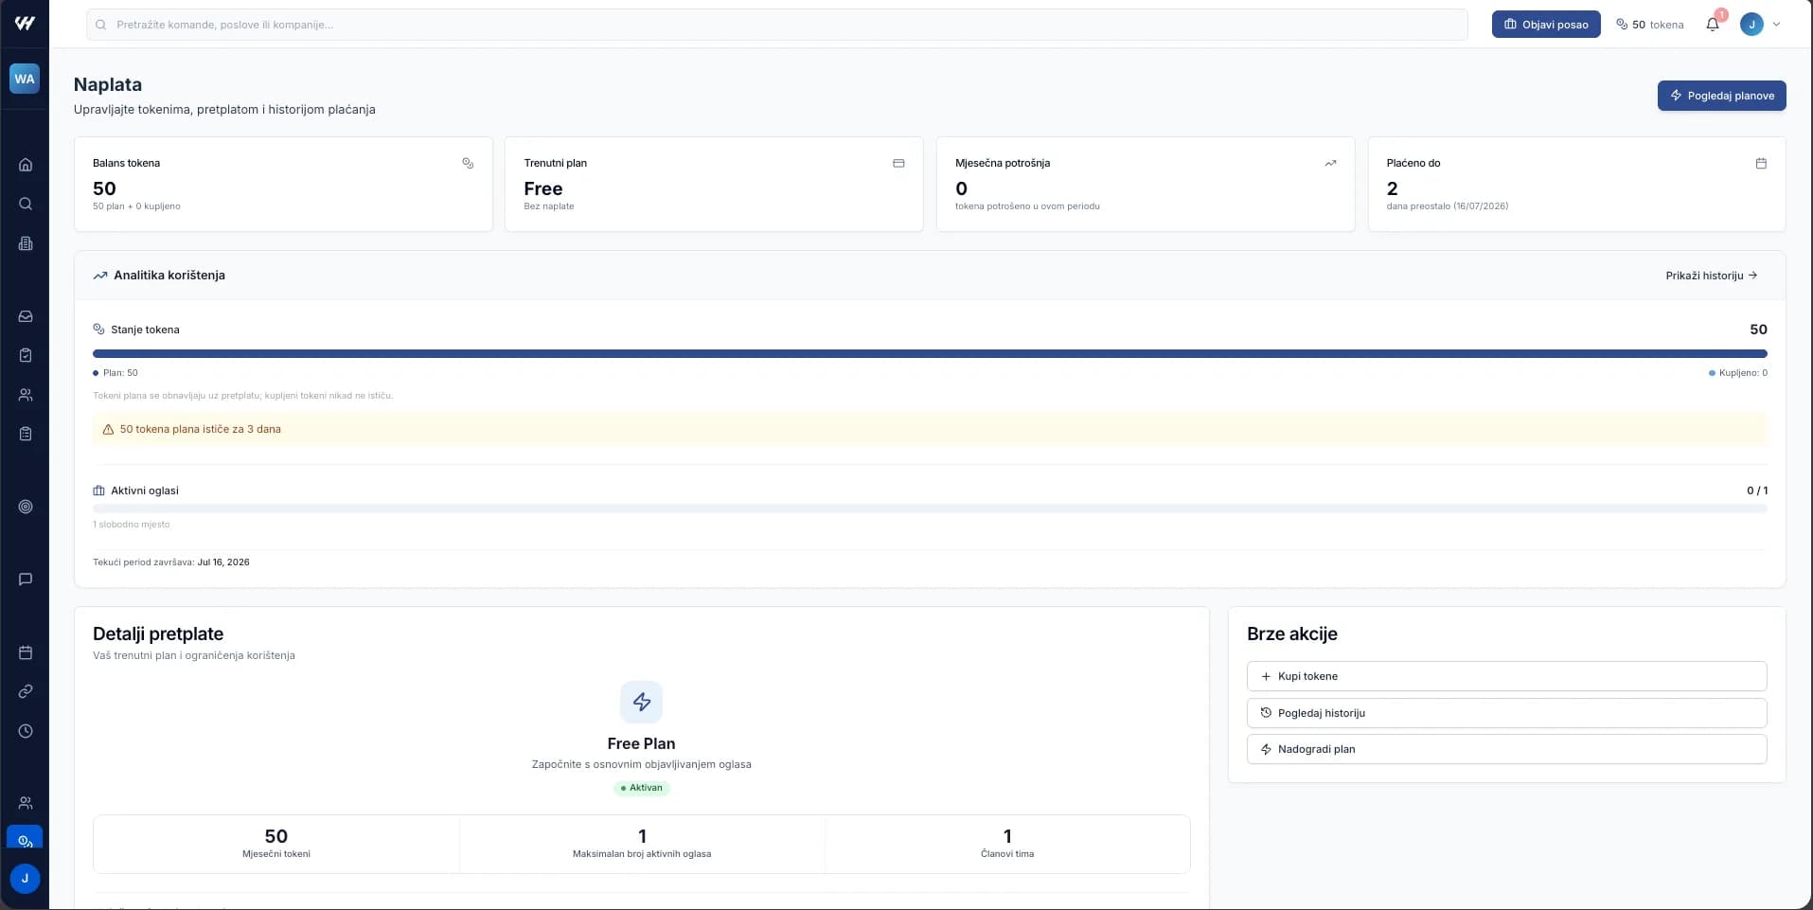The width and height of the screenshot is (1813, 910).
Task: Click the text "Tekući period završava: Jul 16, 2026"
Action: [x=171, y=562]
